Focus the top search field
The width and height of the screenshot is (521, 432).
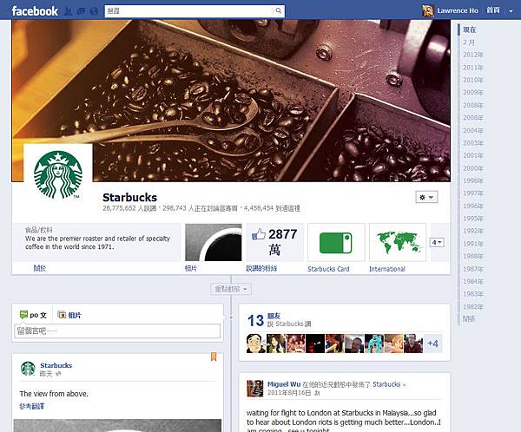click(189, 11)
